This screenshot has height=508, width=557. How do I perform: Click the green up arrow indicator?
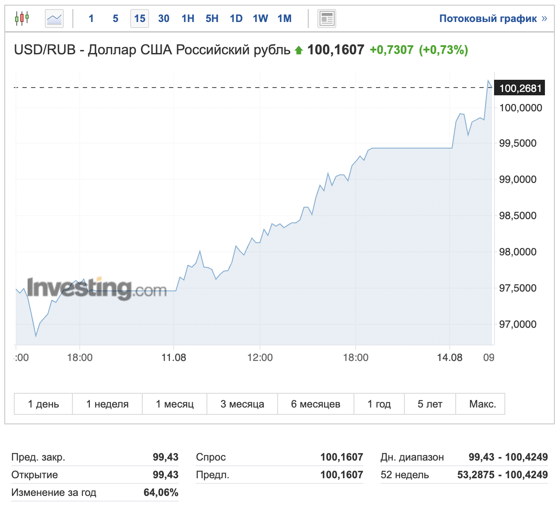[298, 50]
